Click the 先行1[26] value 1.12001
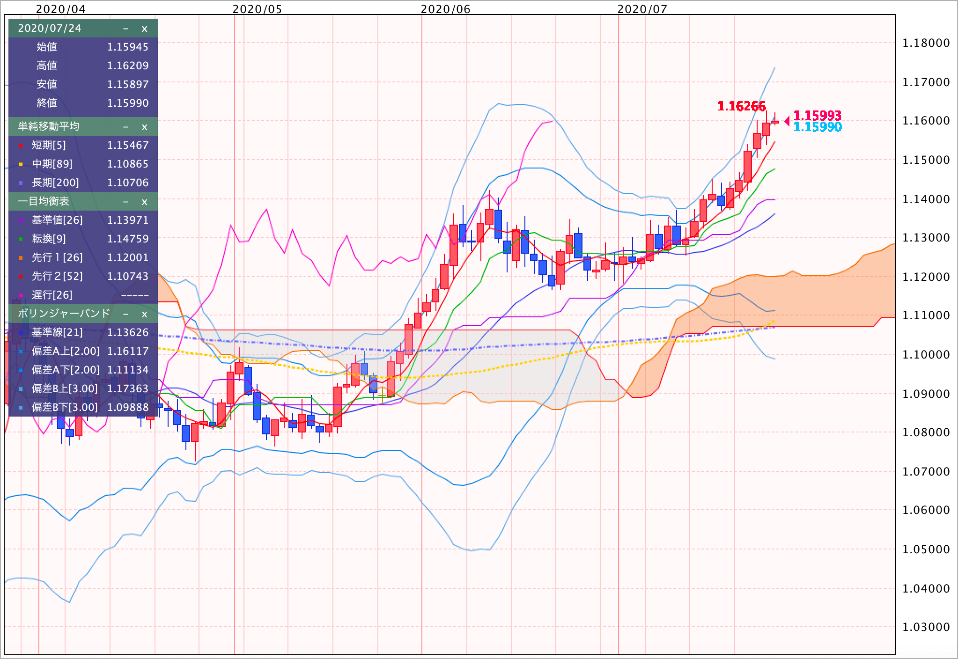This screenshot has height=659, width=958. pyautogui.click(x=128, y=257)
